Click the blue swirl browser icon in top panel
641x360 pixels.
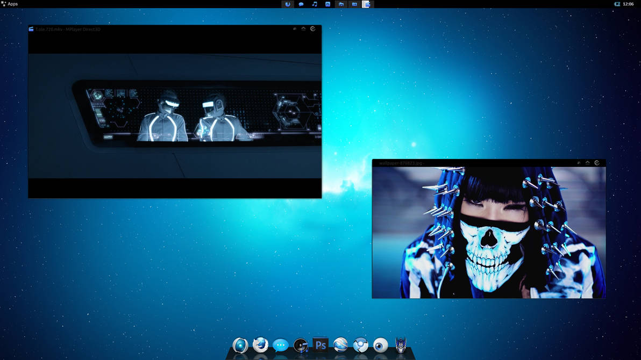(287, 4)
